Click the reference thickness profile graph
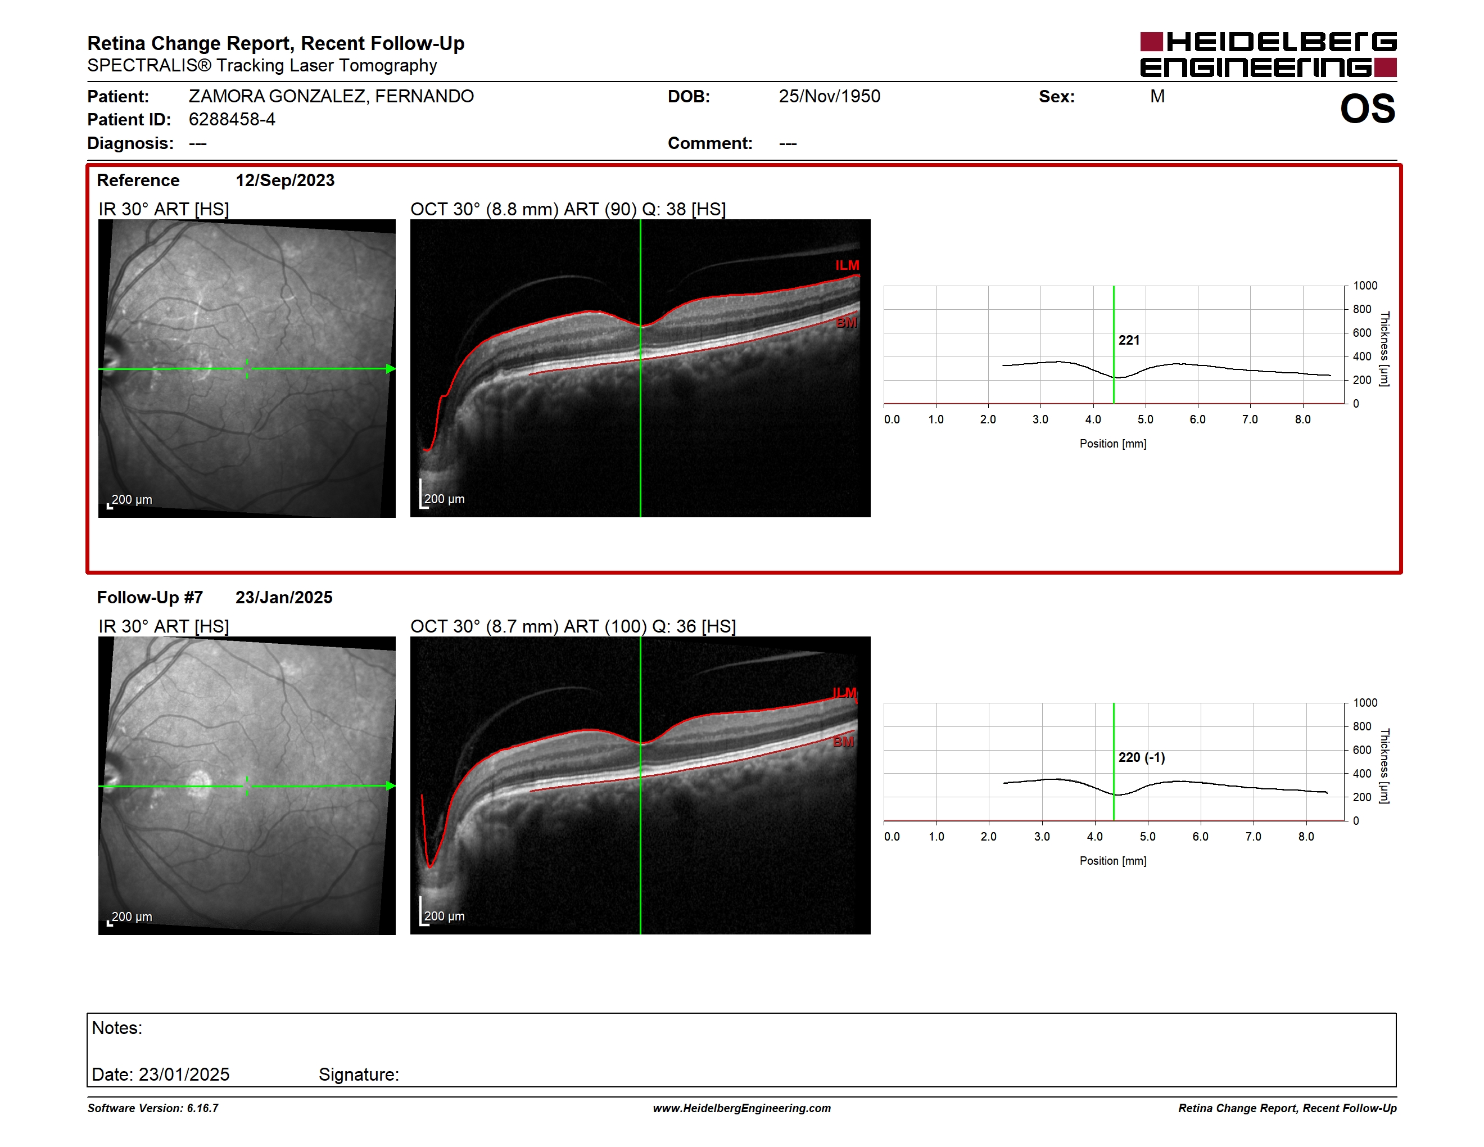Screen dimensions: 1484x1147 (x=1114, y=345)
